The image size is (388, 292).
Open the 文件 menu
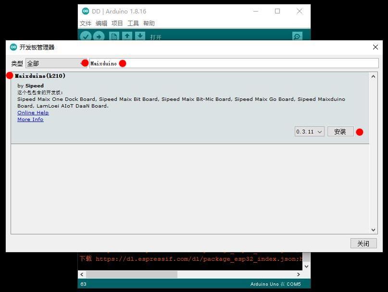pos(86,23)
